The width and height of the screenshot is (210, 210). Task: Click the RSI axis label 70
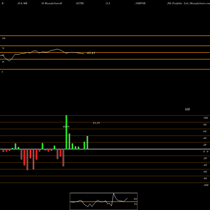click(x=3, y=48)
